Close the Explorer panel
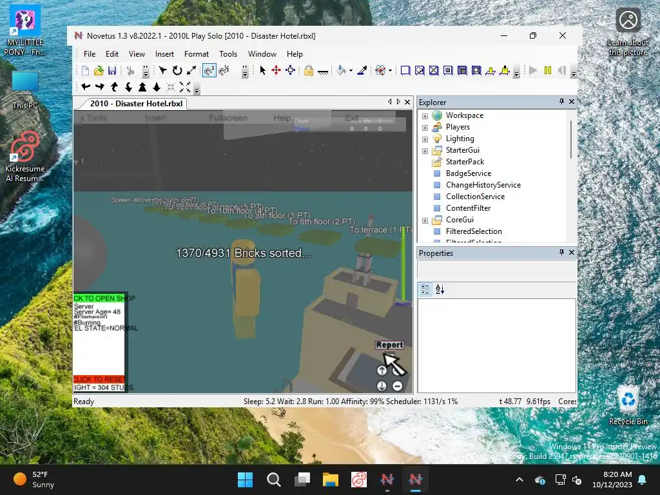This screenshot has width=660, height=495. click(572, 101)
